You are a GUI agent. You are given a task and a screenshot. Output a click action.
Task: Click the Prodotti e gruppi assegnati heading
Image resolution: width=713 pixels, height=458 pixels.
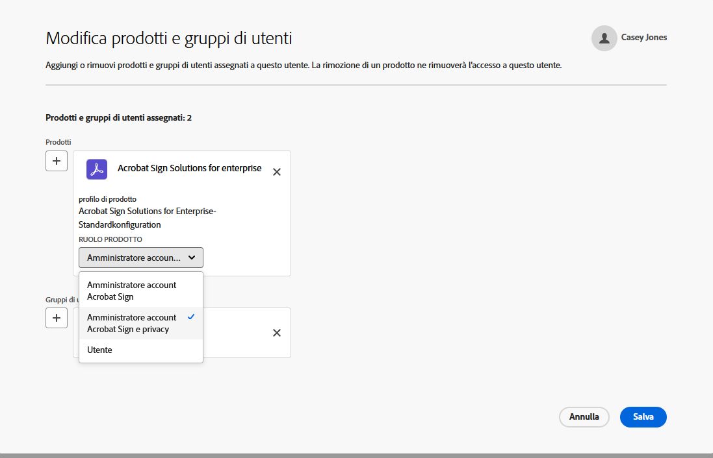(x=117, y=117)
